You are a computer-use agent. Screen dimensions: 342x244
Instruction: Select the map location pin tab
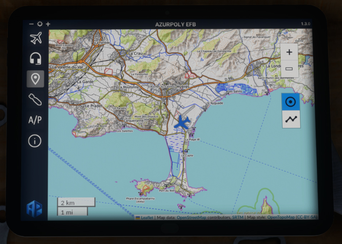[35, 79]
